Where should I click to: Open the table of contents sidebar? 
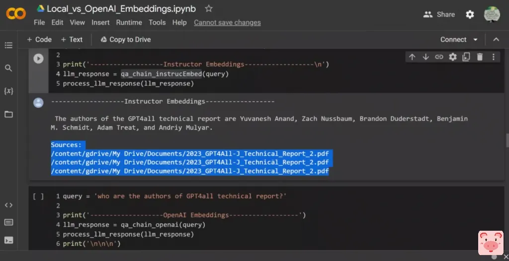click(8, 45)
